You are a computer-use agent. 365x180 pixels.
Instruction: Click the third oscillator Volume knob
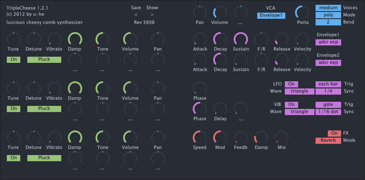point(130,137)
